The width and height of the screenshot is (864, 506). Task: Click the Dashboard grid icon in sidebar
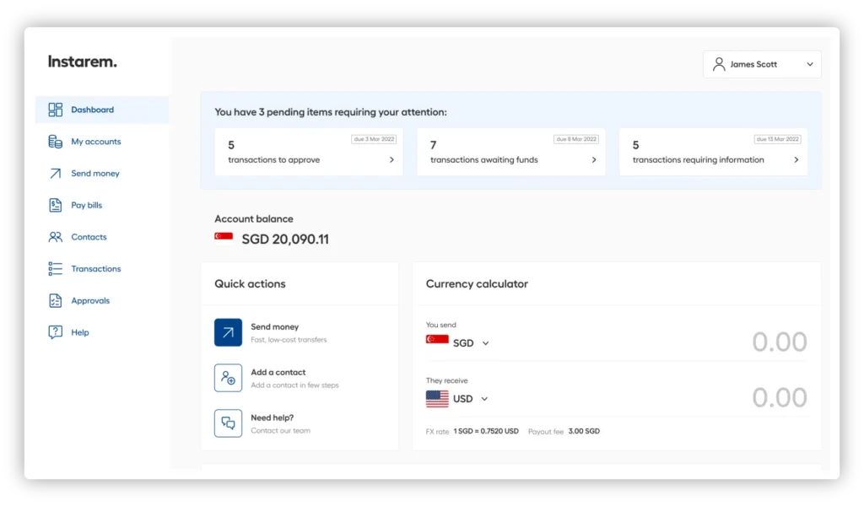click(55, 110)
